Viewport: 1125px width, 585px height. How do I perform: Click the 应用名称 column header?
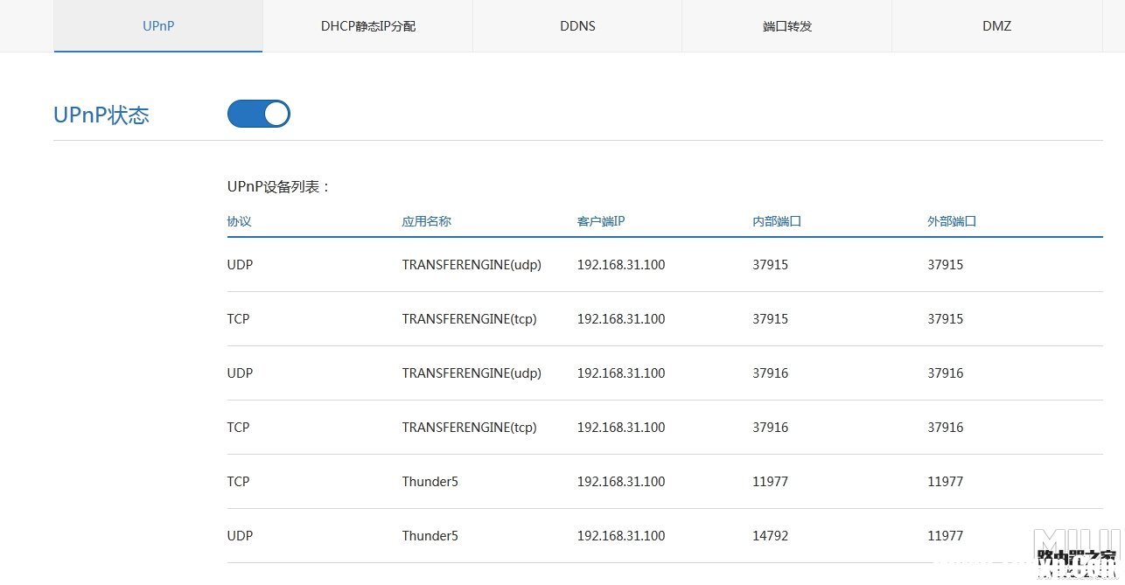click(426, 221)
